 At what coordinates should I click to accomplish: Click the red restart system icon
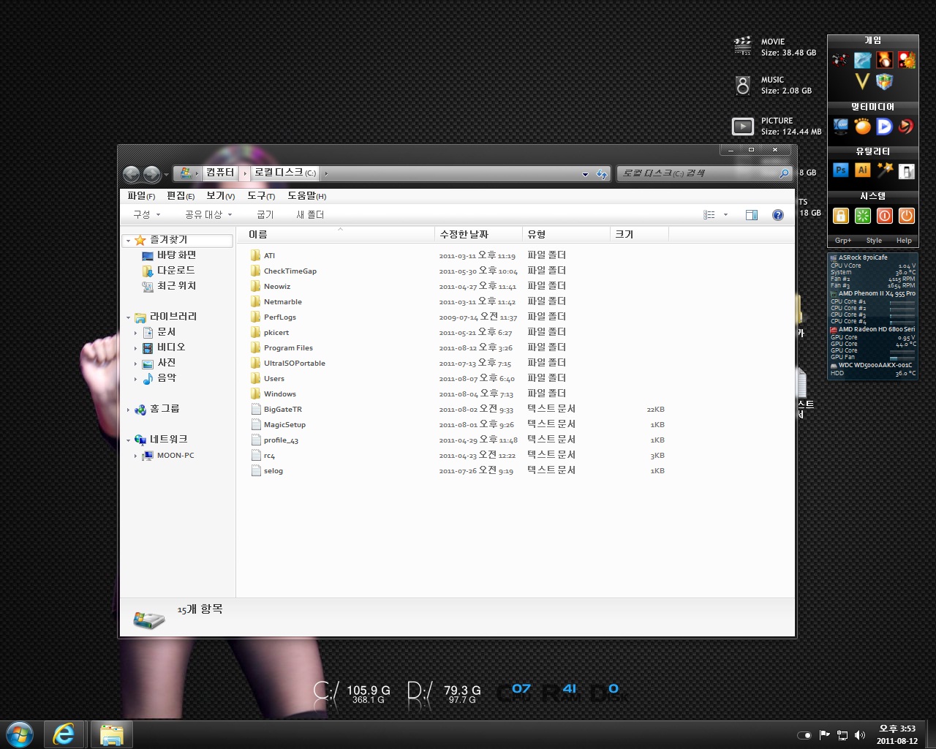pos(885,216)
